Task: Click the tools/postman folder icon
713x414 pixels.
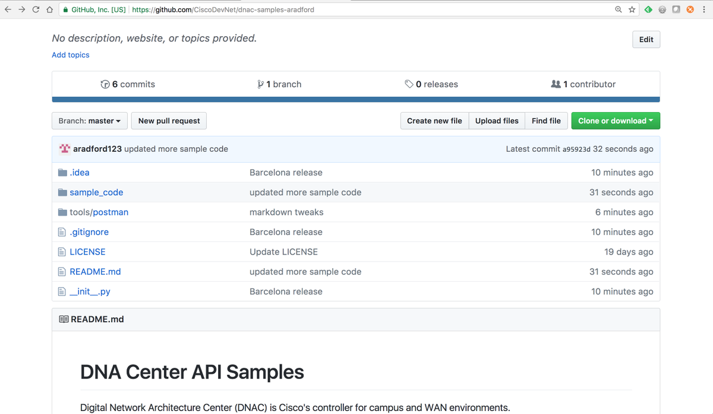Action: [62, 212]
